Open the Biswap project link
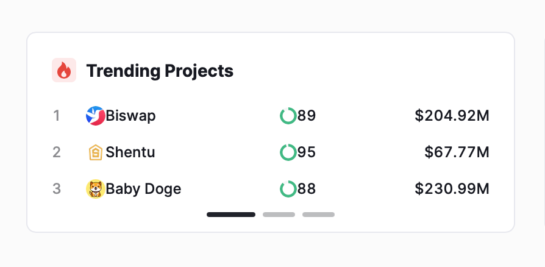Screen dimensions: 545x267 [130, 116]
